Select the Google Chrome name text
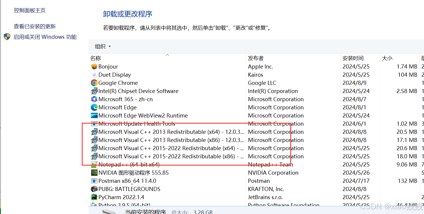The image size is (424, 214). tap(118, 83)
